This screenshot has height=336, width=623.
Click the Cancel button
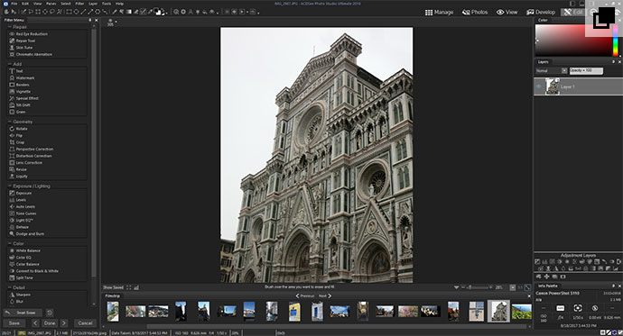(85, 322)
